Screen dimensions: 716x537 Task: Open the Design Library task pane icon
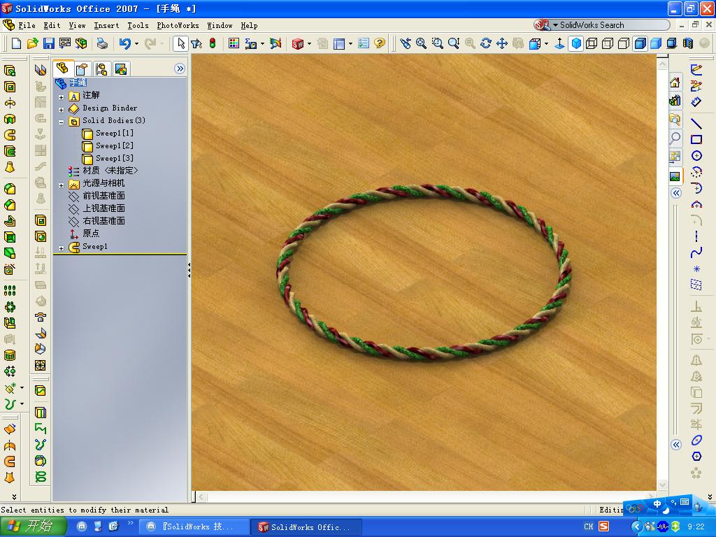tap(675, 101)
